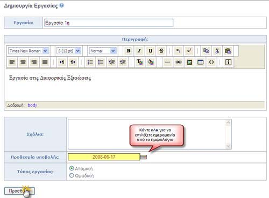Viewport: 269px width, 198px height.
Task: Apply subscript formatting
Action: (x=178, y=51)
